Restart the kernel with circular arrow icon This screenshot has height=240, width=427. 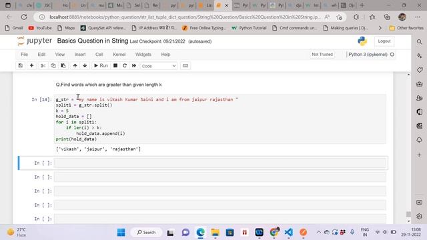click(125, 65)
